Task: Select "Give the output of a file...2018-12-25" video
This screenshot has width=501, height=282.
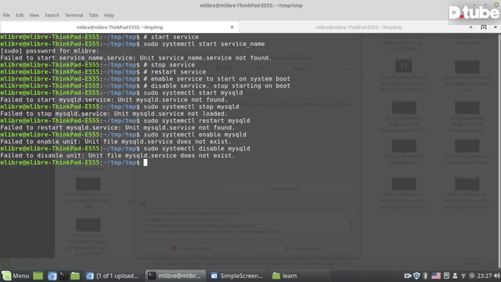Action: [x=404, y=75]
